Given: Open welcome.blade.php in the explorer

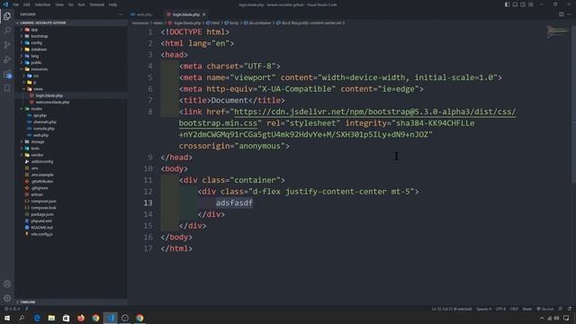Looking at the screenshot, I should (52, 102).
